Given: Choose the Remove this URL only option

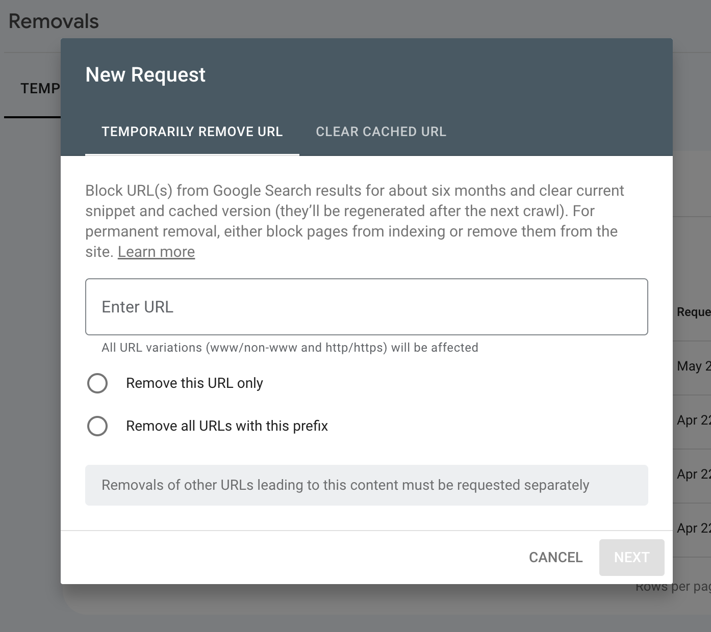Looking at the screenshot, I should (97, 383).
